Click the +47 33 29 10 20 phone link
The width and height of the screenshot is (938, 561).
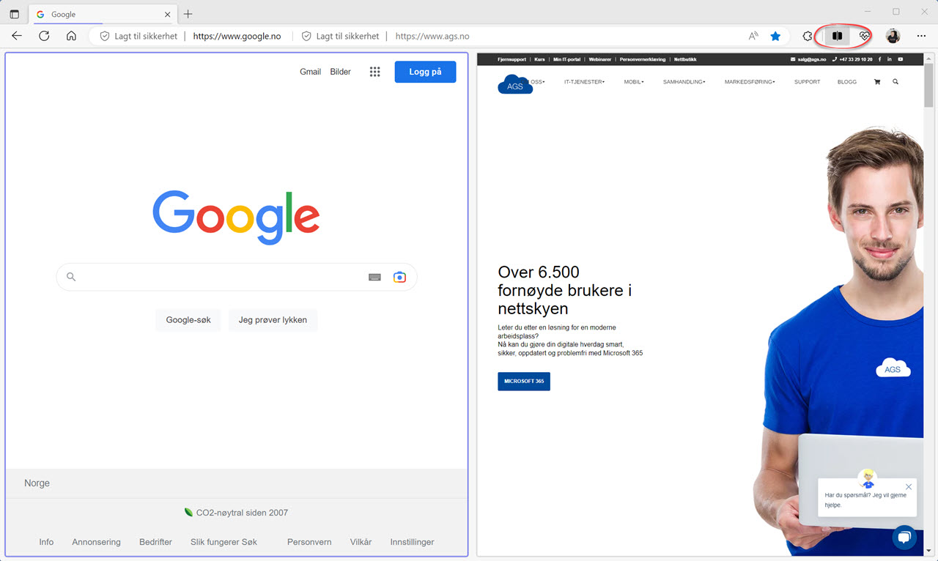point(853,59)
